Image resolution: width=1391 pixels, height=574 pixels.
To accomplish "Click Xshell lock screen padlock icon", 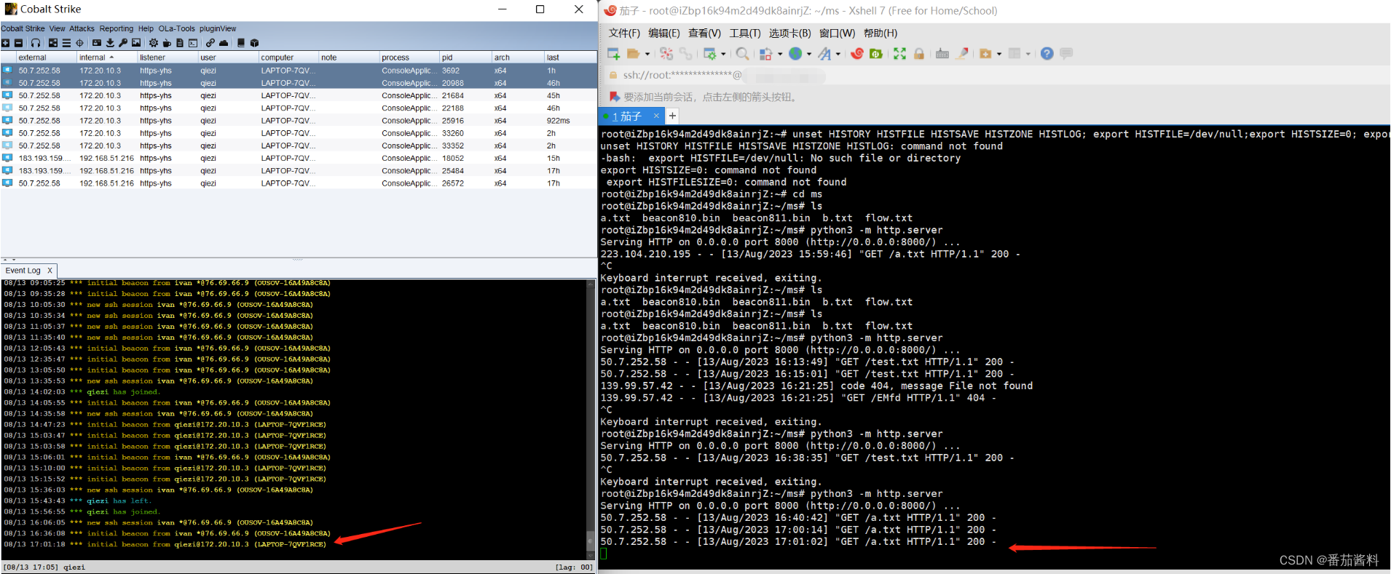I will coord(919,54).
